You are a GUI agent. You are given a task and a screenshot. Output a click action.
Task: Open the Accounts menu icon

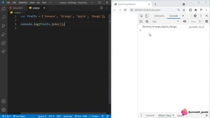4,101
